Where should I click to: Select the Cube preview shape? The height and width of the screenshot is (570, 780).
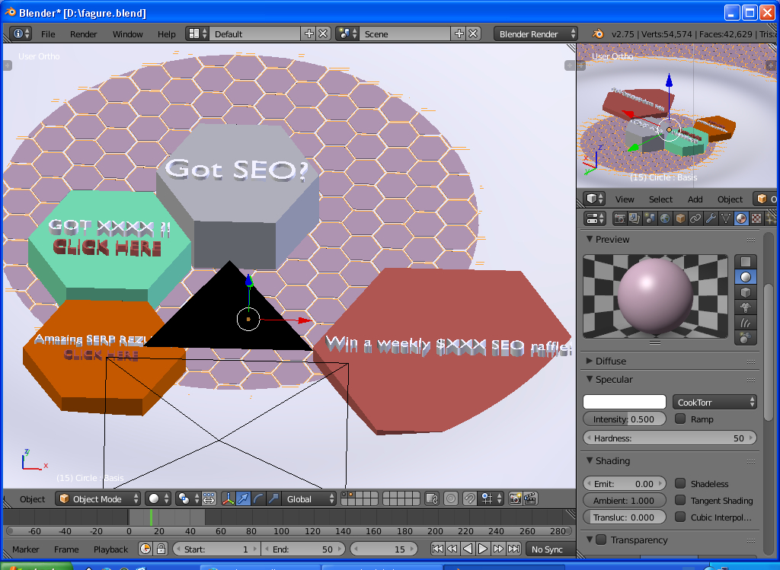(x=746, y=293)
